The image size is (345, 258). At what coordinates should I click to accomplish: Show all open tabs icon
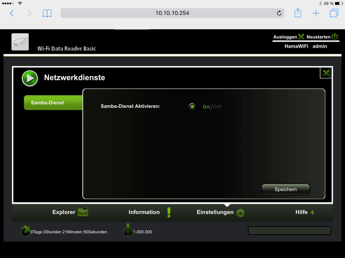tap(334, 13)
